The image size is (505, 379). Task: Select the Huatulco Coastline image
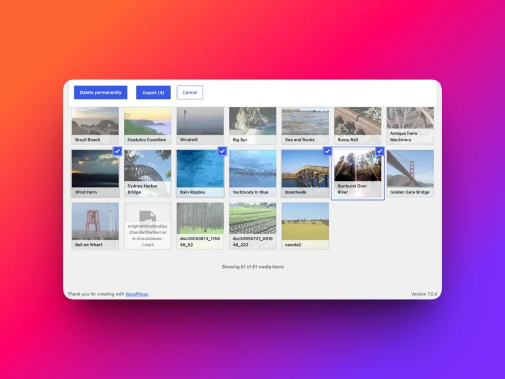pos(147,126)
